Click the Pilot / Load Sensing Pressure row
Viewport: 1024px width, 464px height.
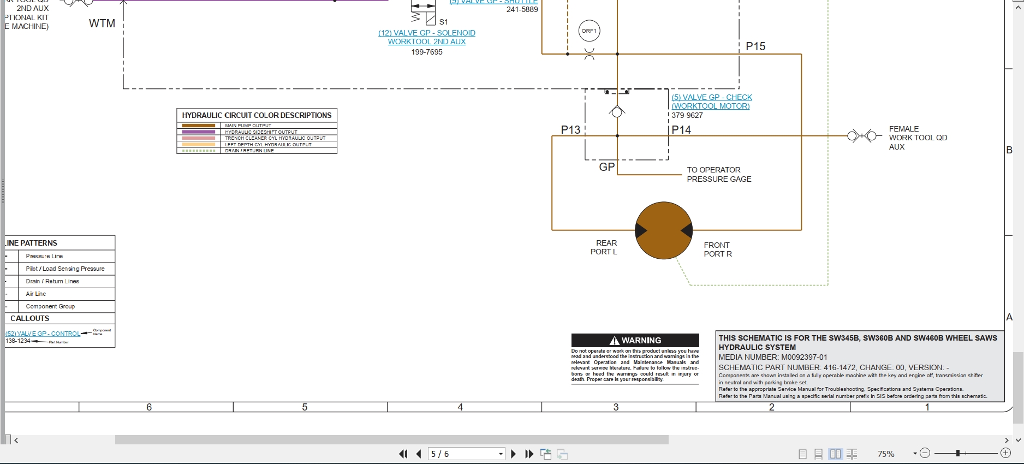(60, 269)
